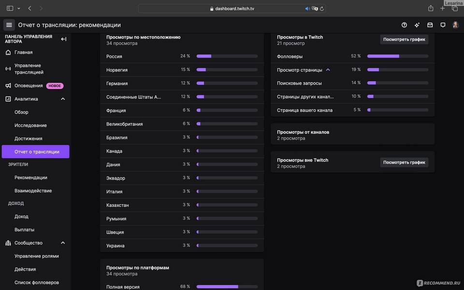Reload the page in the address bar
Viewport: 464px width, 290px height.
[x=321, y=9]
